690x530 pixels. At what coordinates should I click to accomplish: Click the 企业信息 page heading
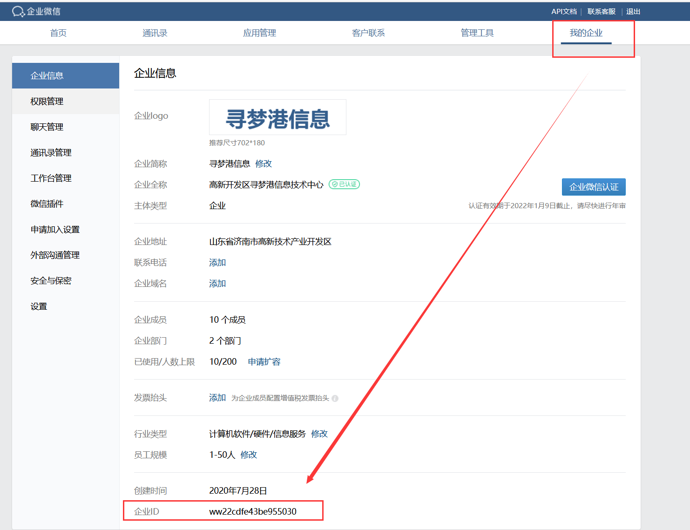155,73
